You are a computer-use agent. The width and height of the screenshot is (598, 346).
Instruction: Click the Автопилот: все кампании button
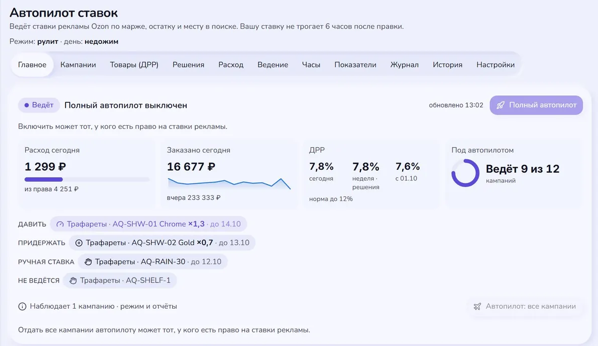(x=525, y=306)
